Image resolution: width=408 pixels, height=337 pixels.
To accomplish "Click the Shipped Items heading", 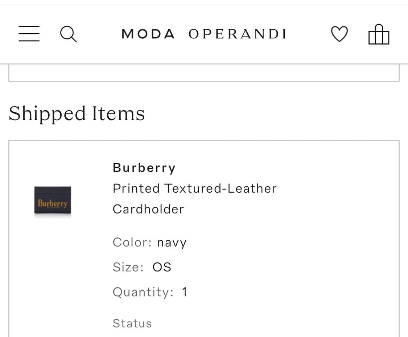I will [77, 113].
